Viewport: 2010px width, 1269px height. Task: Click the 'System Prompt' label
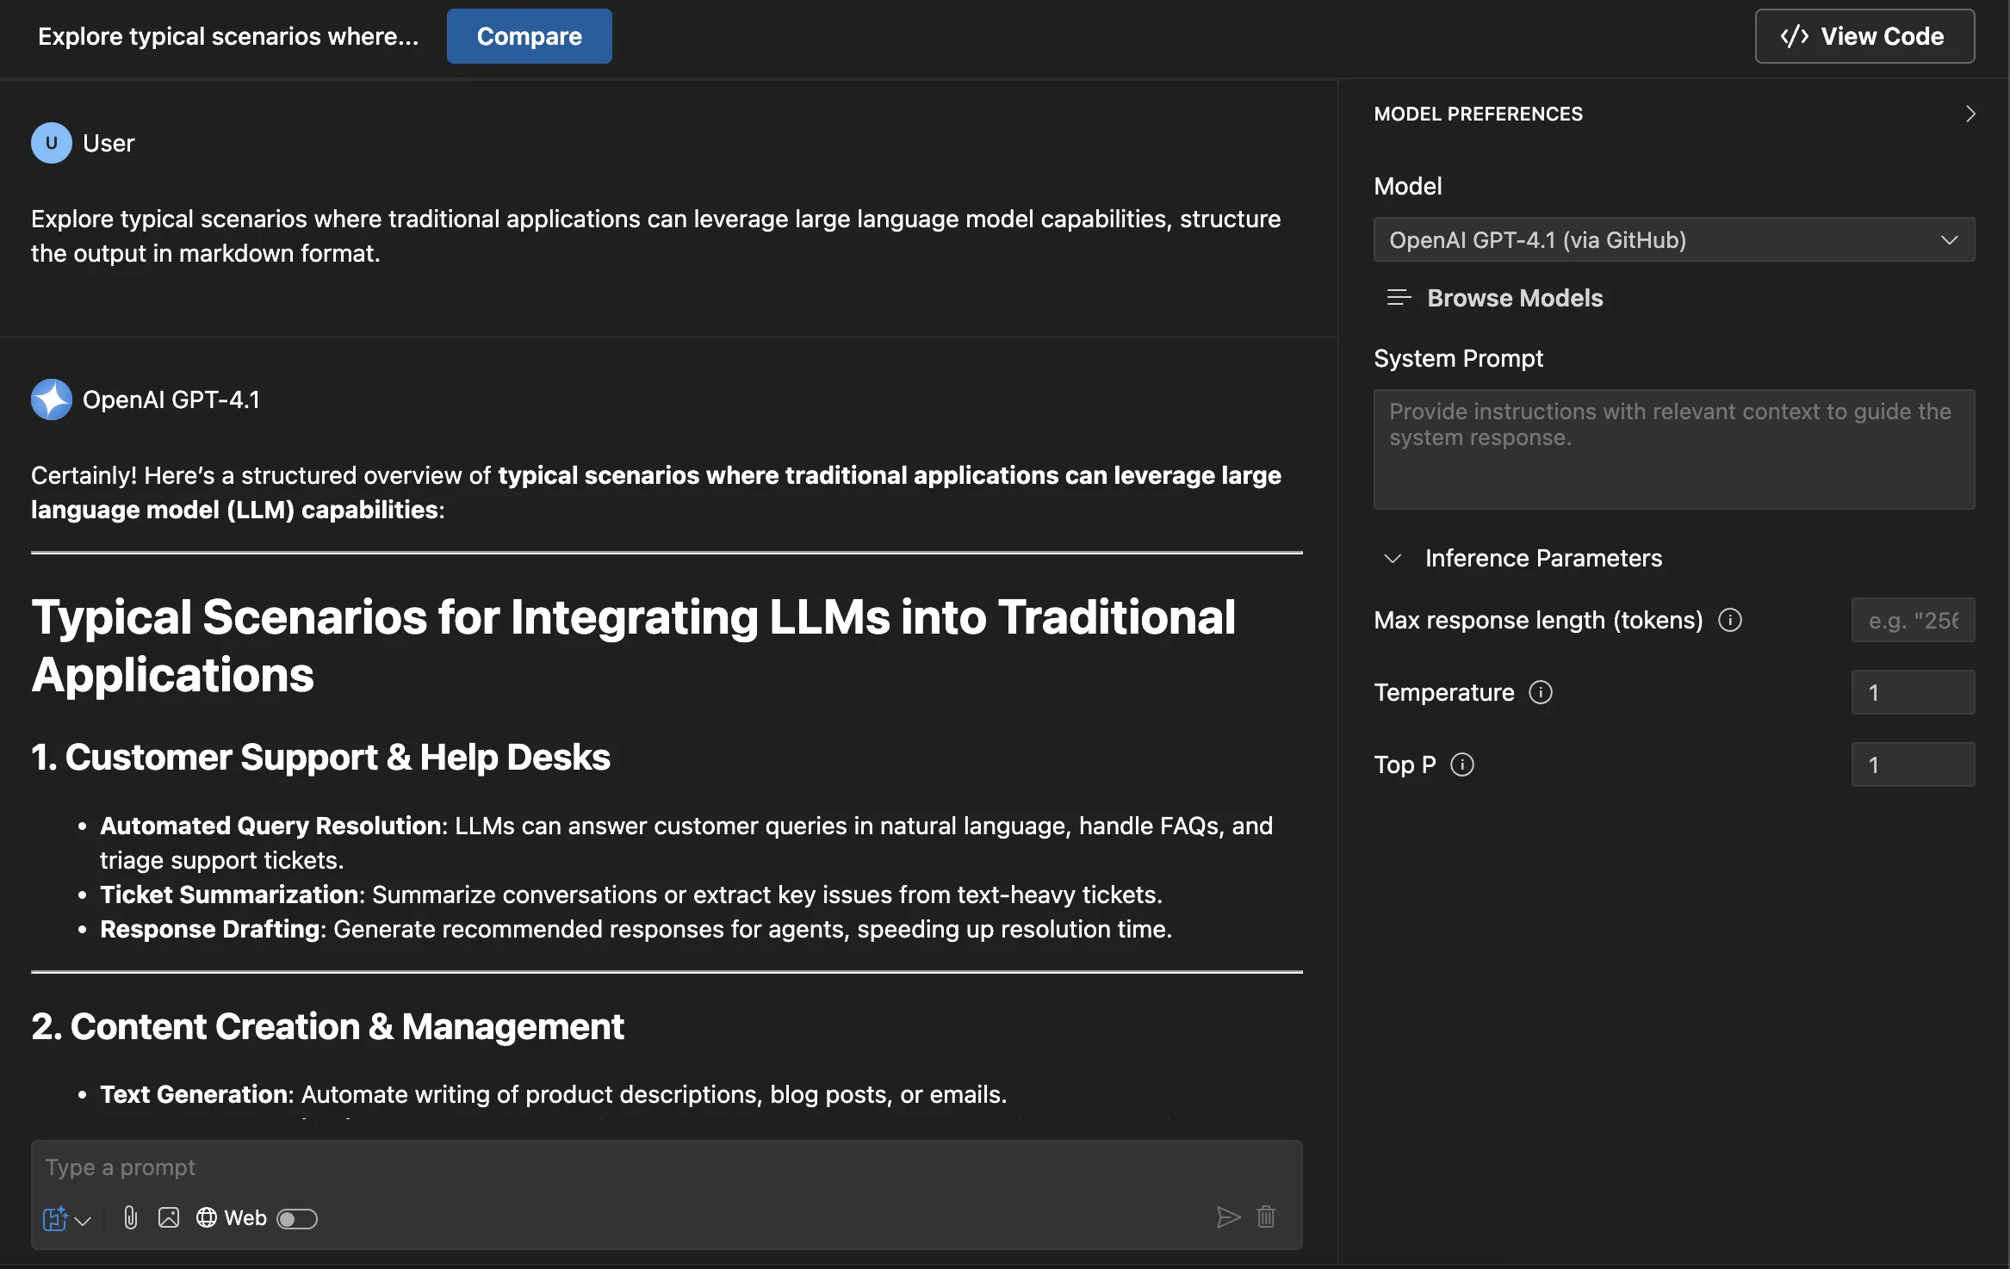[x=1458, y=358]
